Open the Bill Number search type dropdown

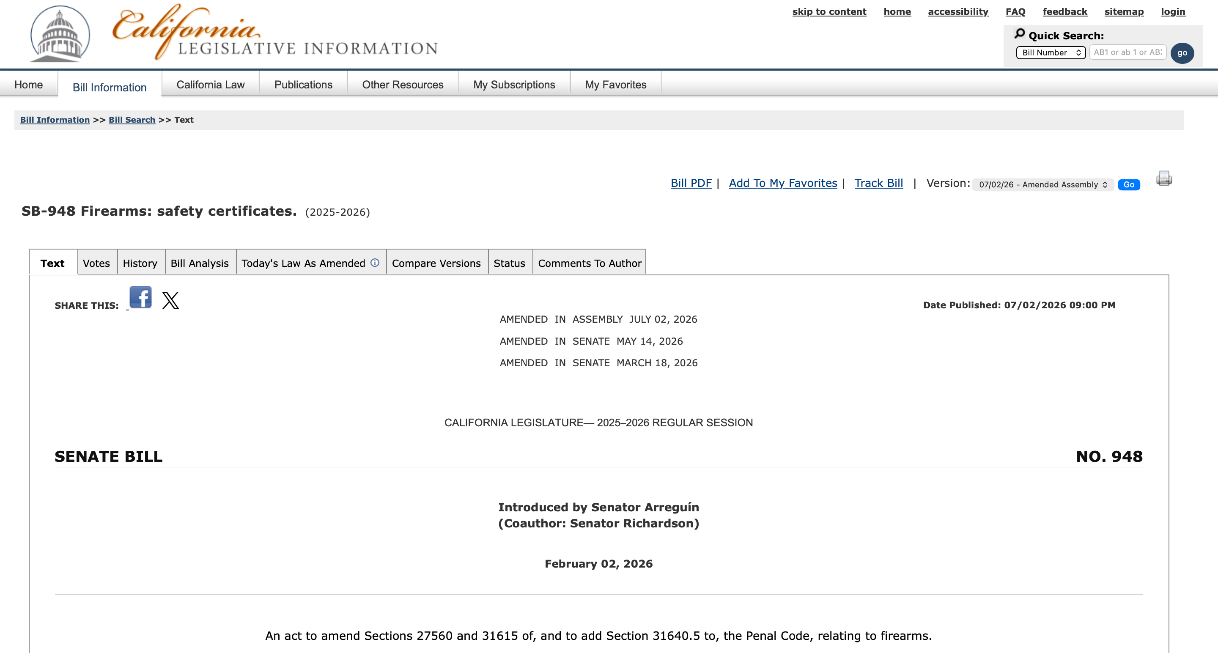[1051, 52]
